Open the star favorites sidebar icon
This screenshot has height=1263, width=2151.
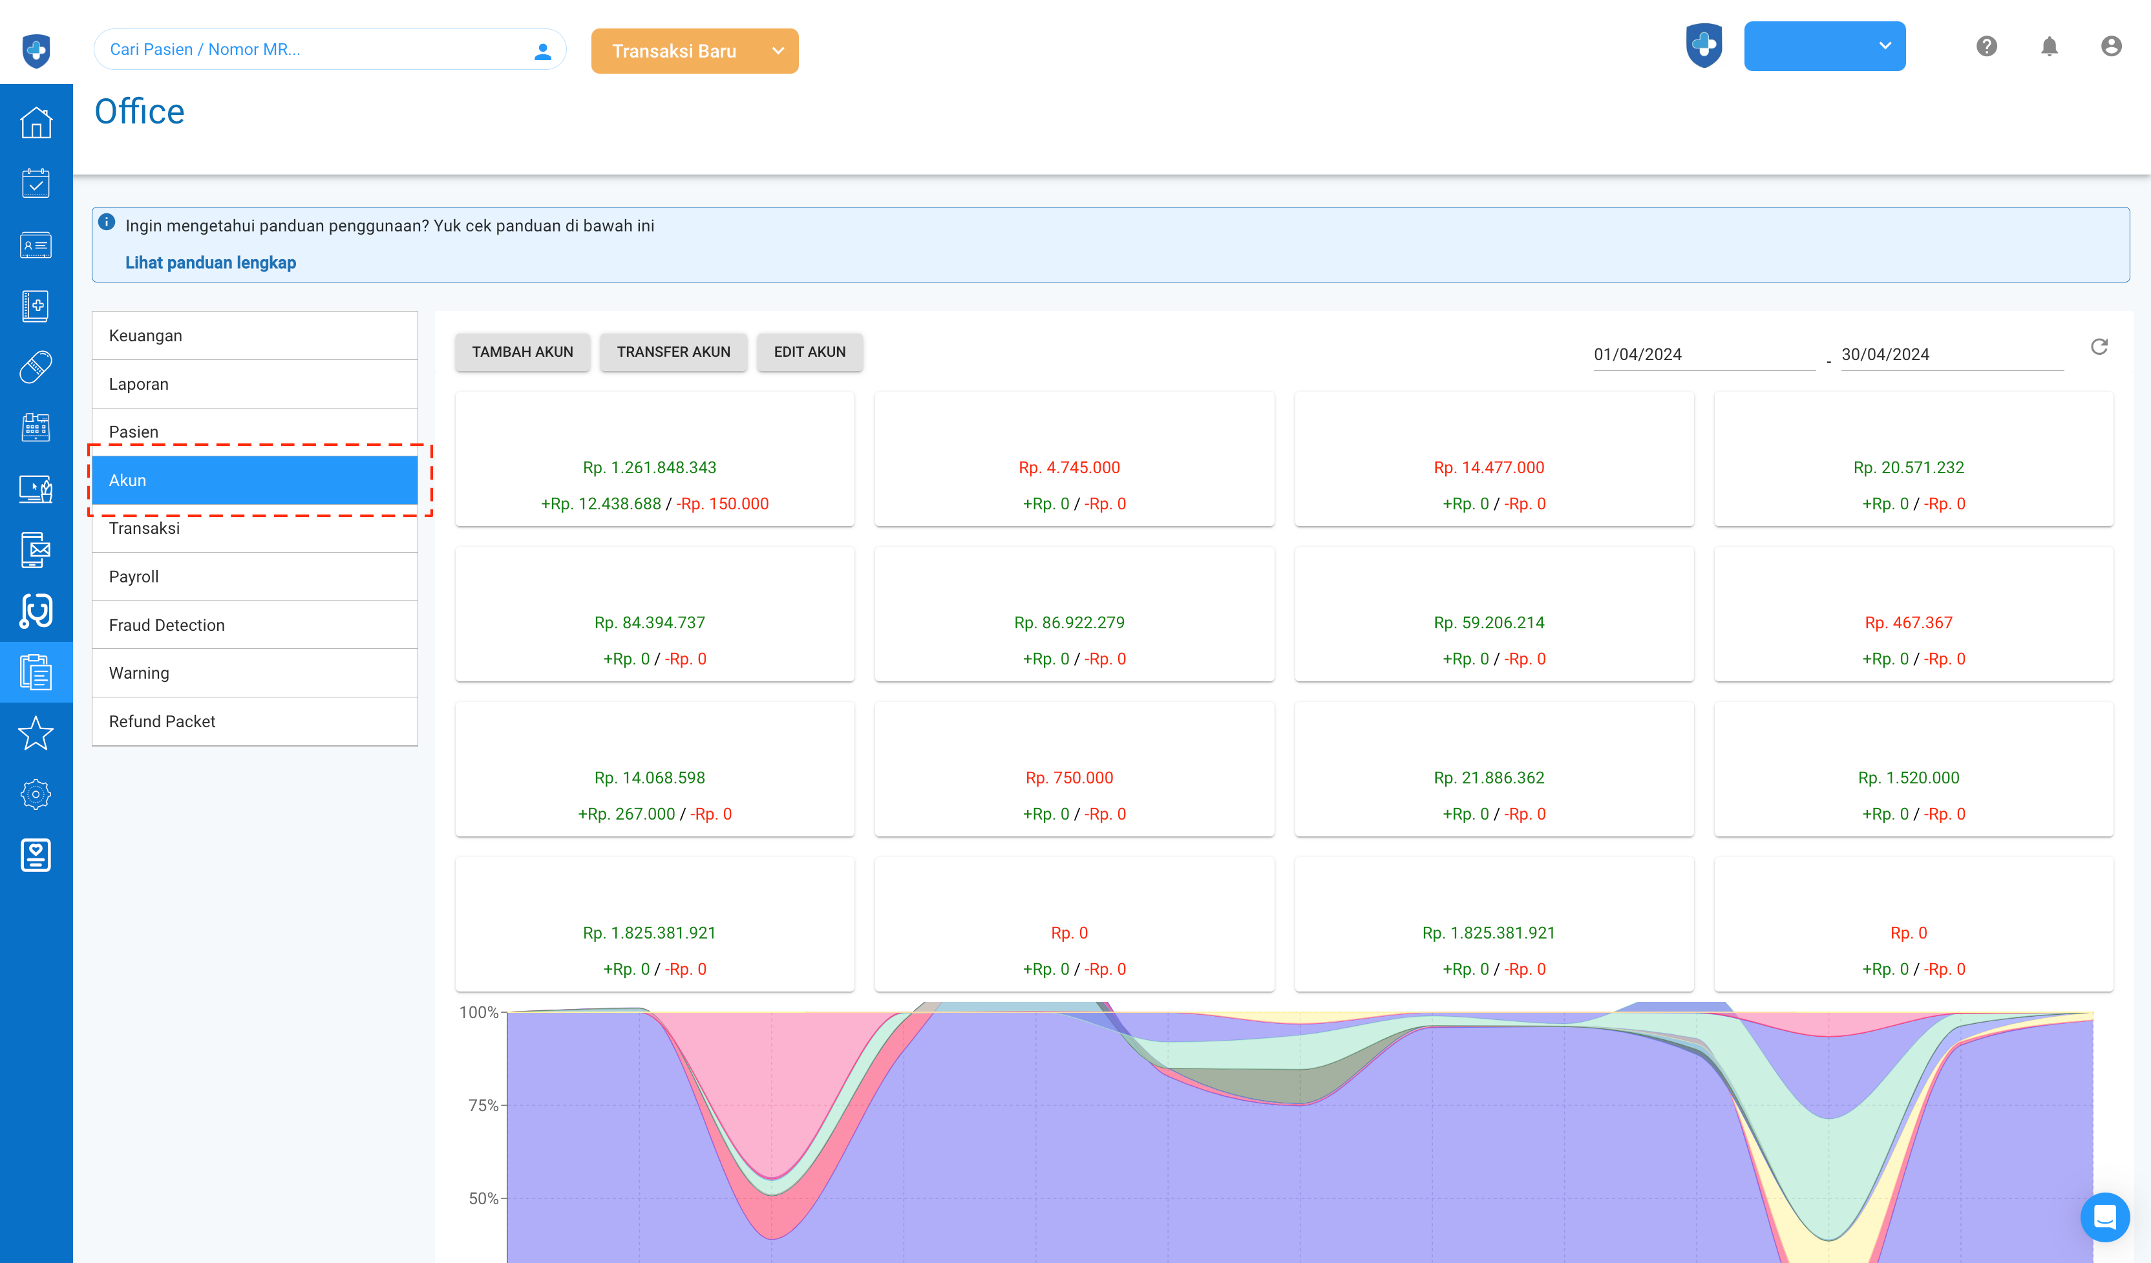(x=36, y=733)
